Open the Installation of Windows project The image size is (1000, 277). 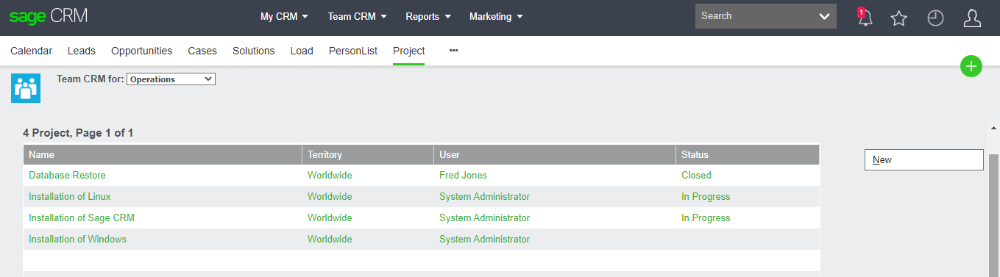coord(77,239)
